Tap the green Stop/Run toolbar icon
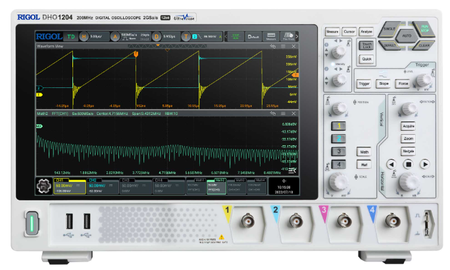Viewport: 450px width, 270px height. coord(236,37)
